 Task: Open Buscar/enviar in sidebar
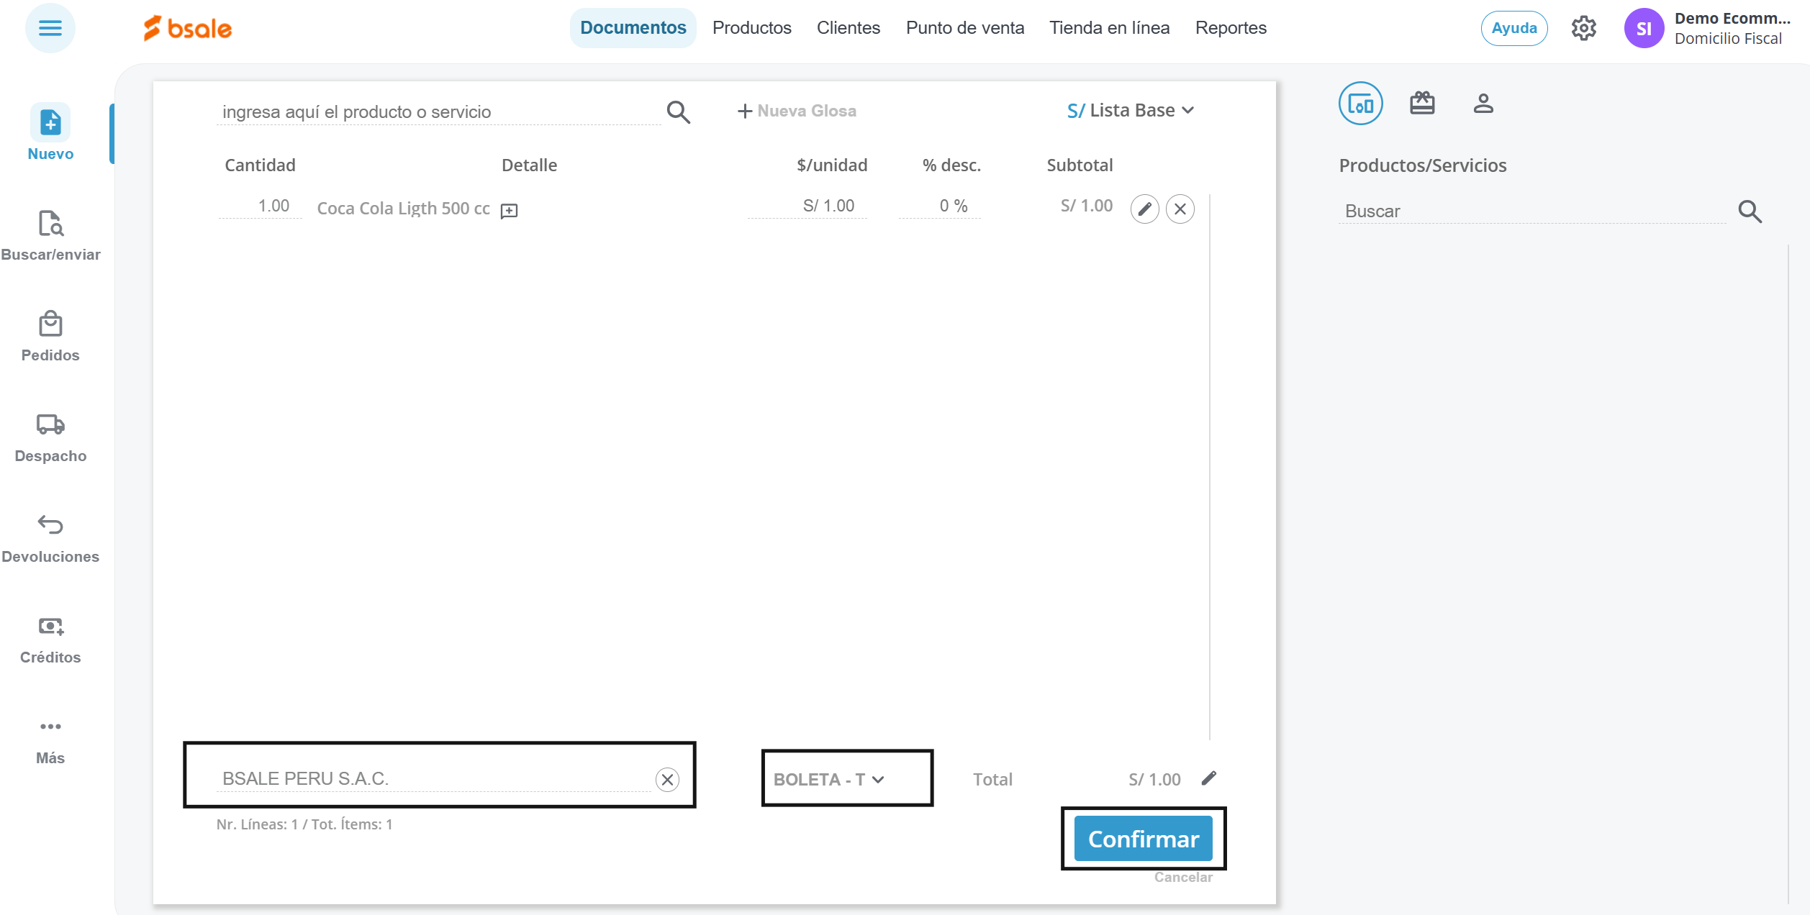coord(50,224)
